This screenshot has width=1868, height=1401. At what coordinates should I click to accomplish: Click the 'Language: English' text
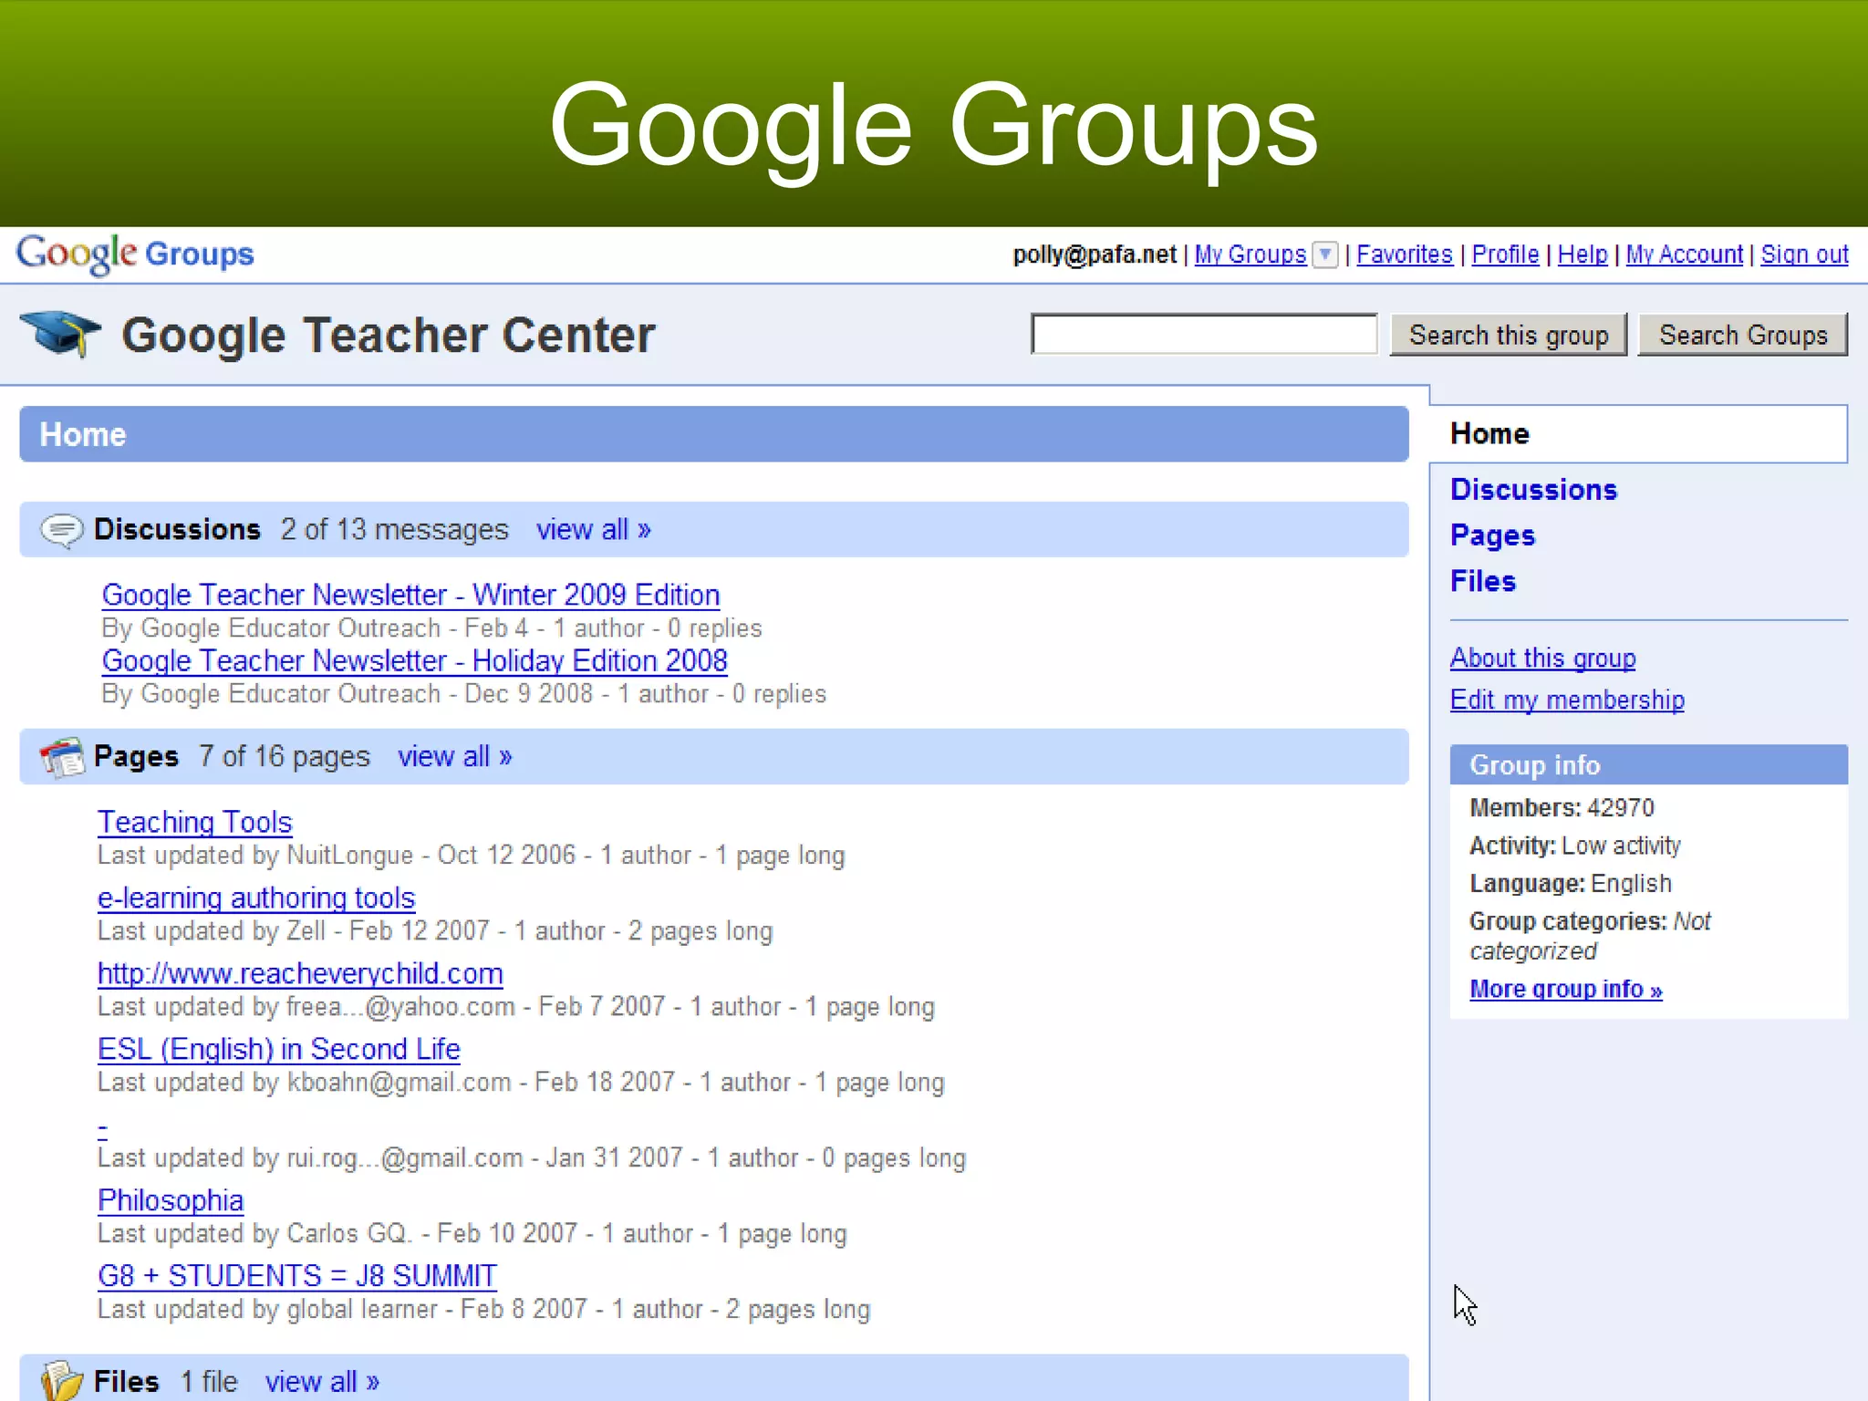1571,884
